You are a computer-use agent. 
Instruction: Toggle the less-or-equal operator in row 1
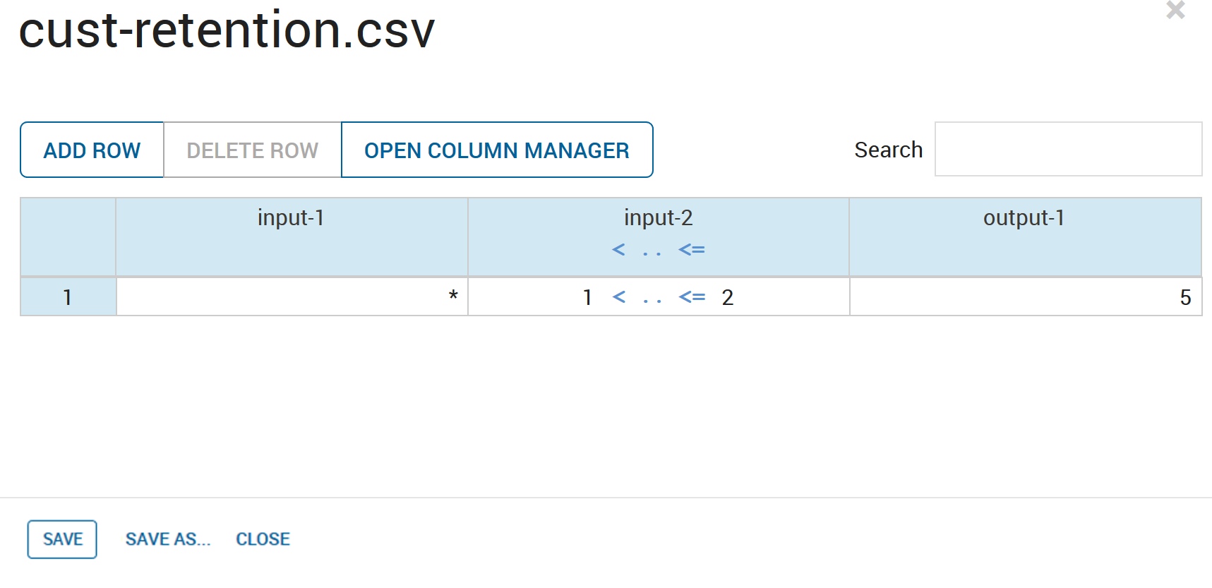(692, 297)
